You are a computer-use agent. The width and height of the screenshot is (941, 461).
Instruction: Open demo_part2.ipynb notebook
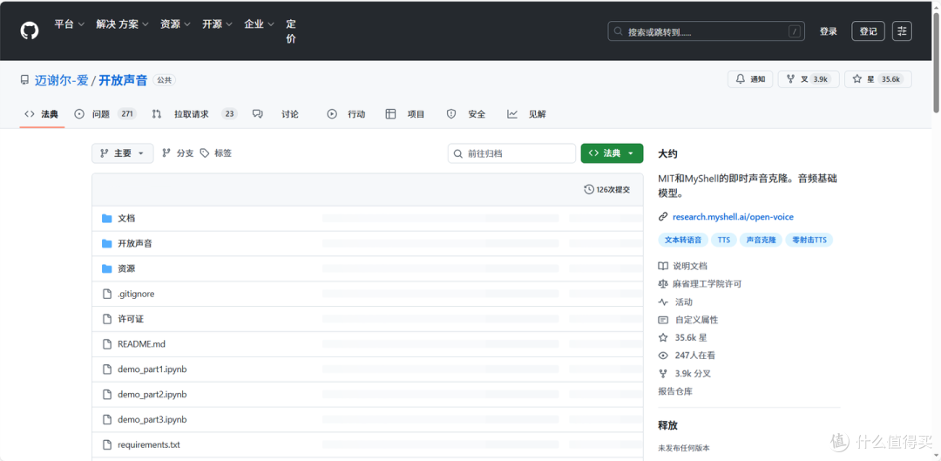(152, 395)
